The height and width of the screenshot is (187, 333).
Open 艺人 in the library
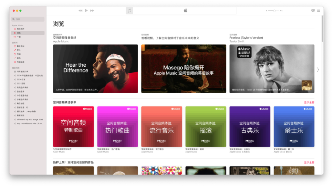[28, 50]
